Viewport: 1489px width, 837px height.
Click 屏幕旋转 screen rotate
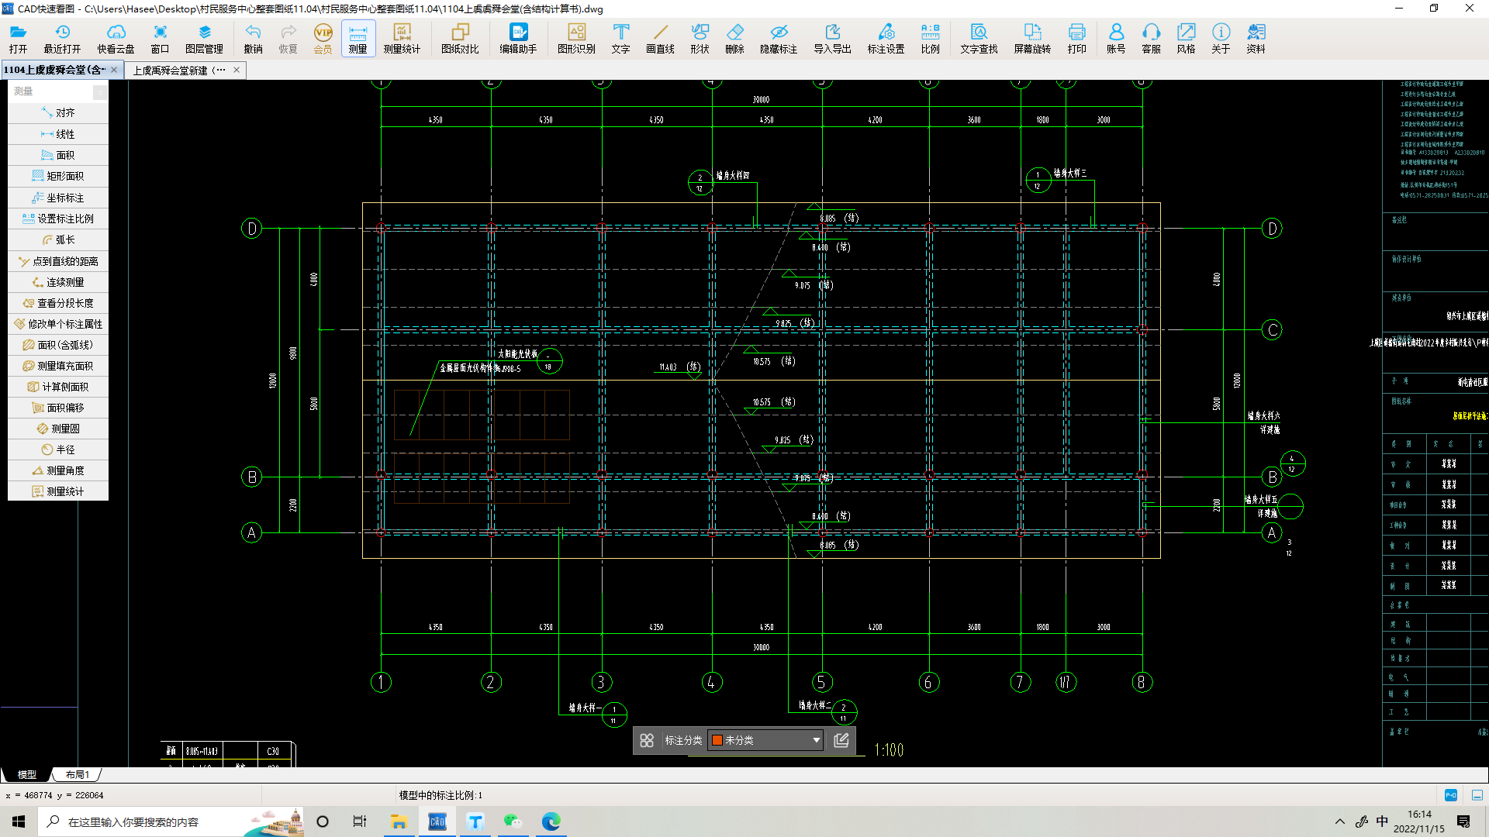(1032, 38)
